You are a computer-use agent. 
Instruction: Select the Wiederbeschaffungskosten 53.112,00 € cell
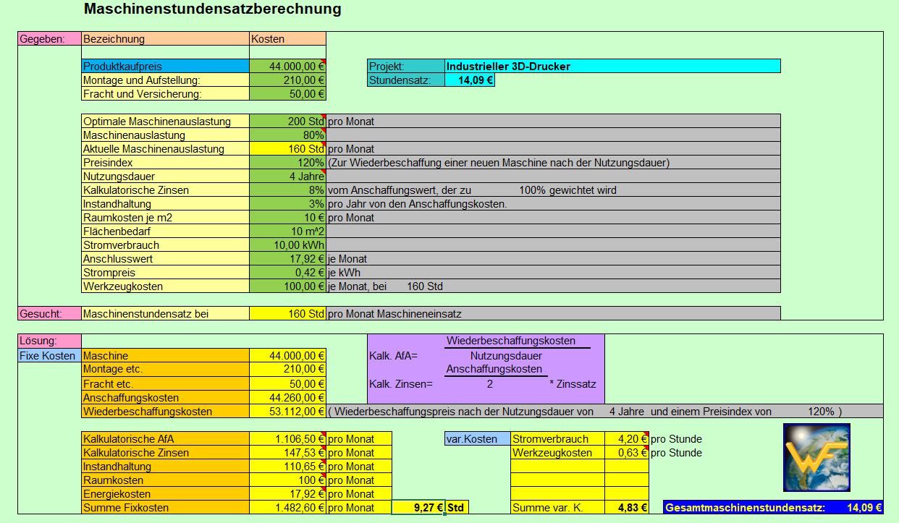click(x=287, y=411)
